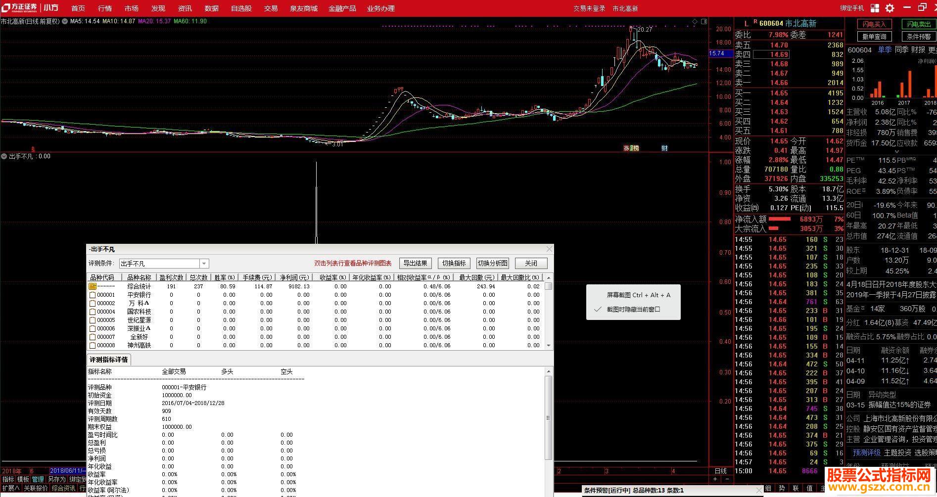
Task: Open the 泉友商城 menu
Action: (304, 8)
